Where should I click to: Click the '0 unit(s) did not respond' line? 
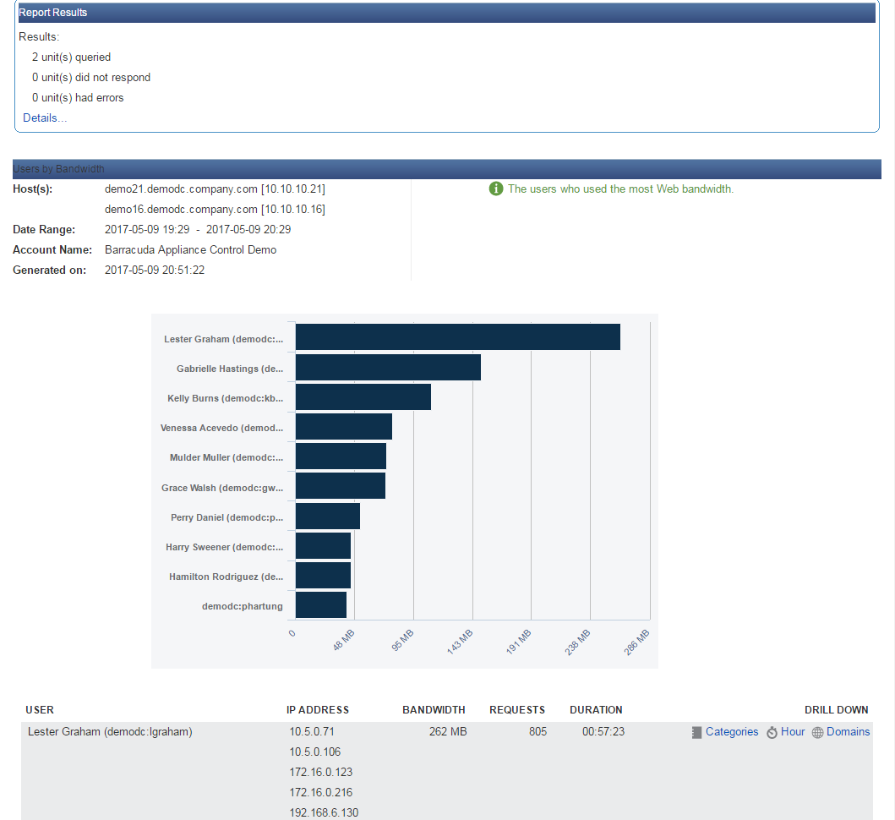(91, 78)
